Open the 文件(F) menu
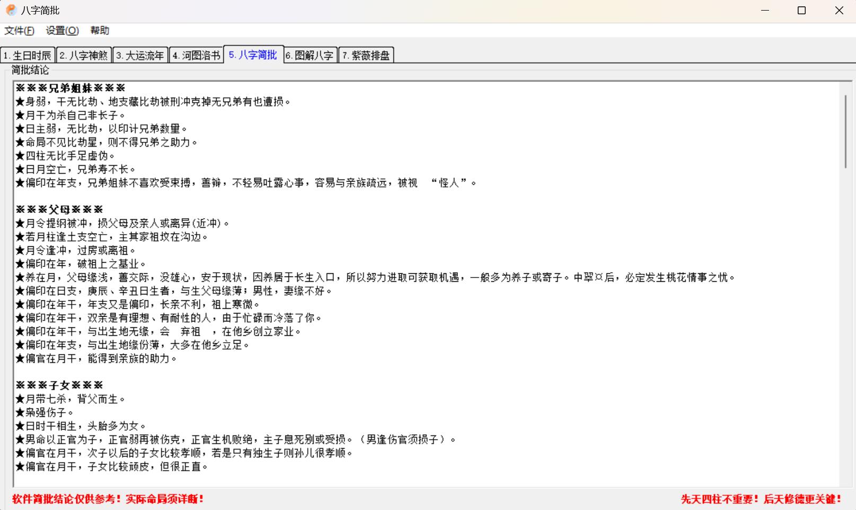Viewport: 856px width, 510px height. (20, 31)
